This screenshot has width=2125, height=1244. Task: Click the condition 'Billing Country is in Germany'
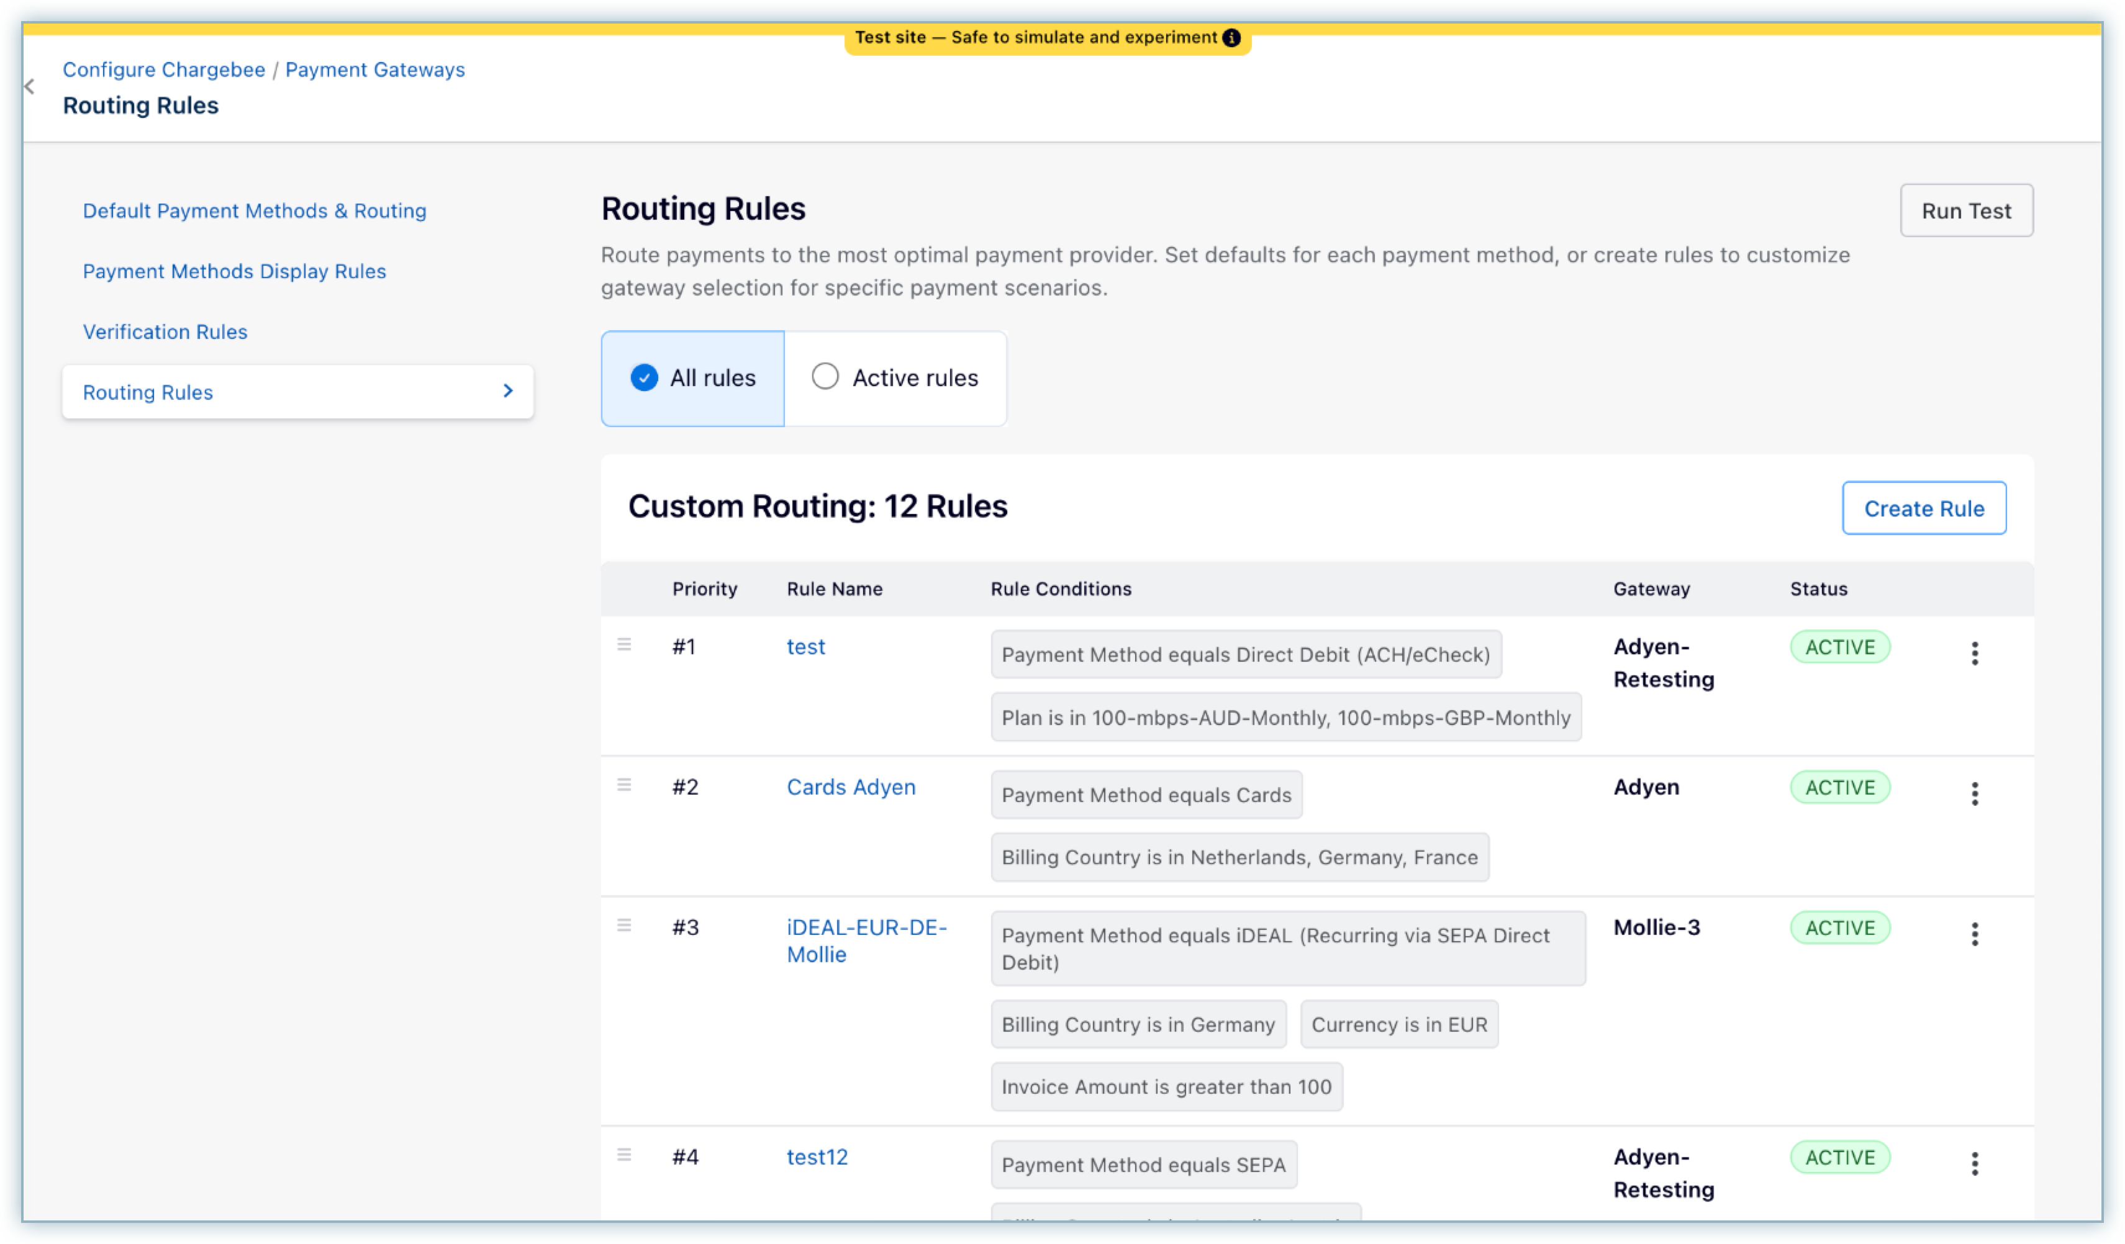pos(1138,1025)
